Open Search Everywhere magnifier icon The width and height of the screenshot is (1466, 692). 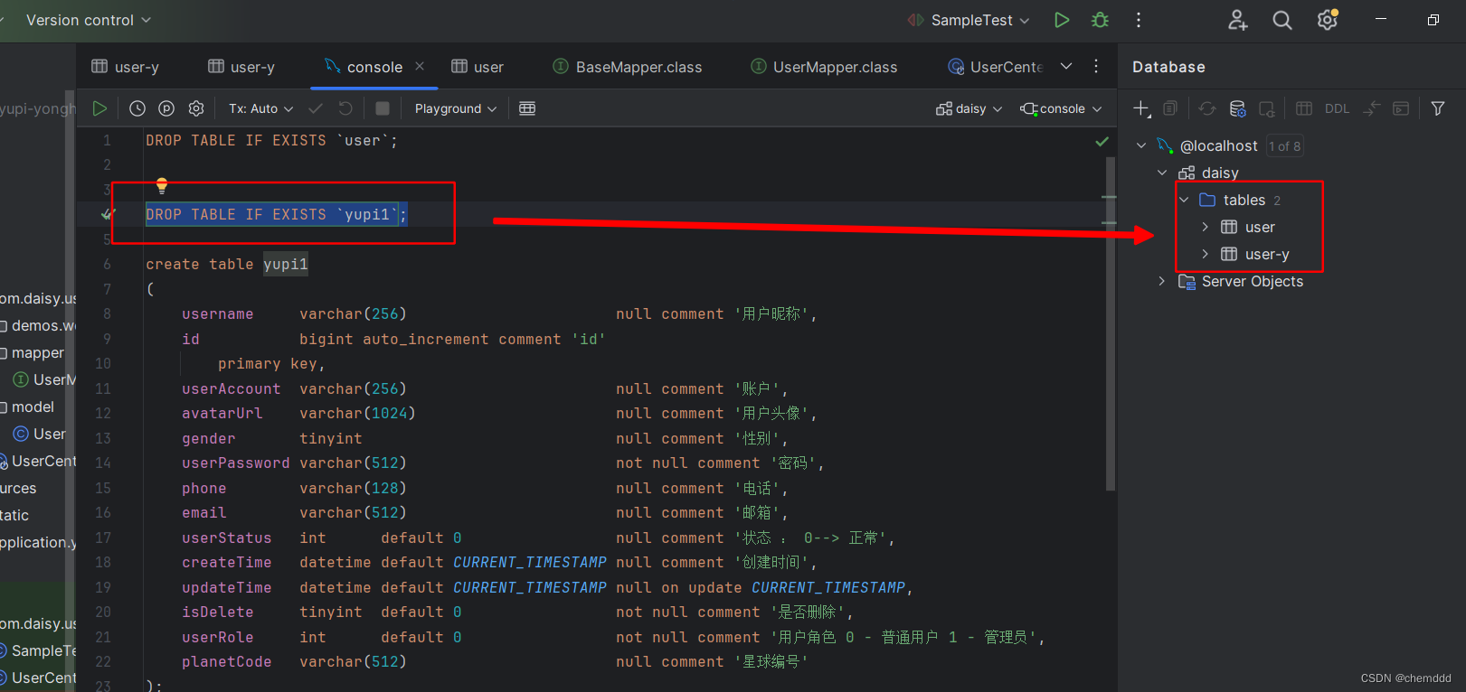[x=1282, y=20]
